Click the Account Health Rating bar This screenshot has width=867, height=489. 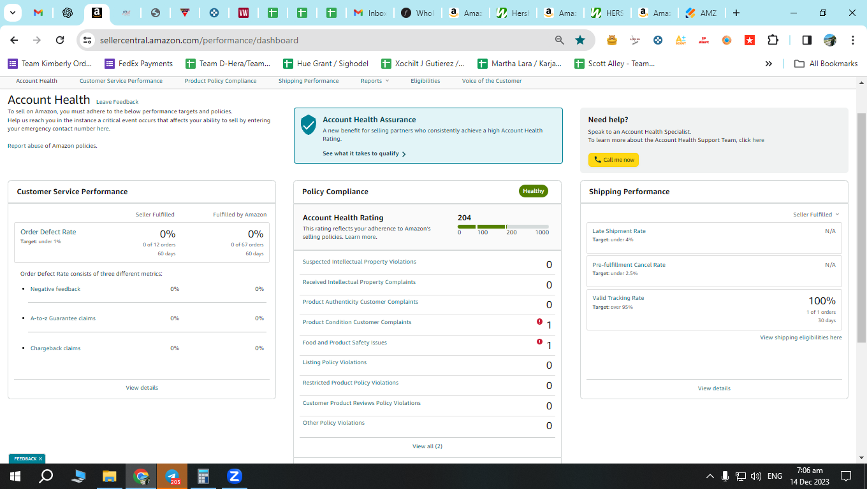503,227
